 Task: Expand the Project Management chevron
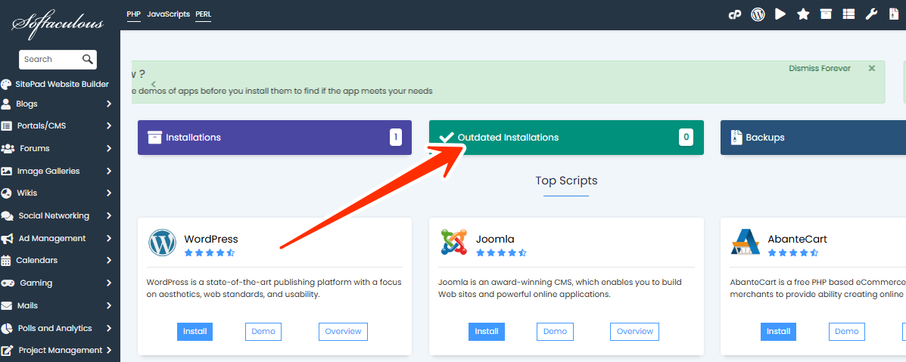click(x=109, y=351)
